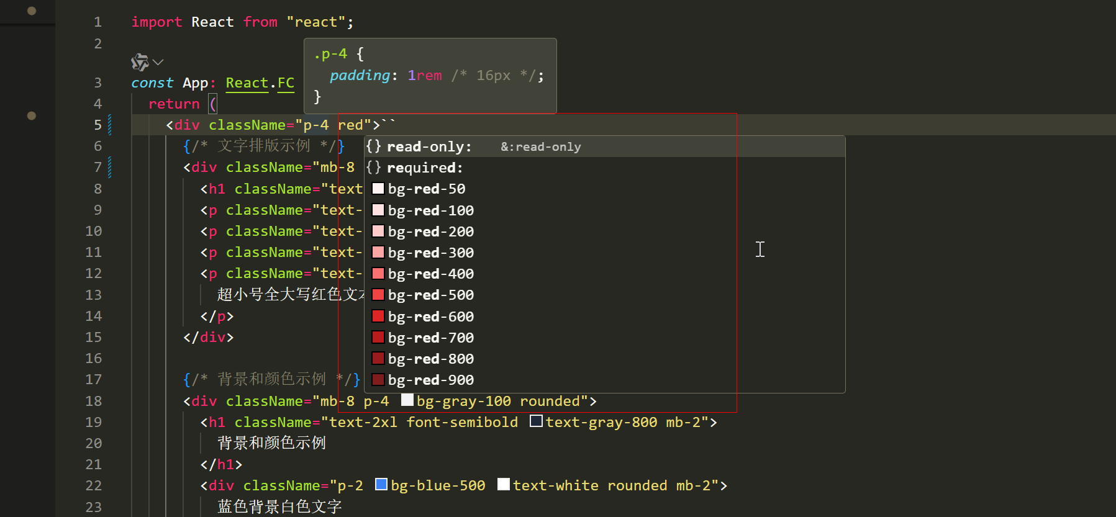The height and width of the screenshot is (517, 1116).
Task: Expand the chevron next to the codelens icon
Action: [x=158, y=62]
